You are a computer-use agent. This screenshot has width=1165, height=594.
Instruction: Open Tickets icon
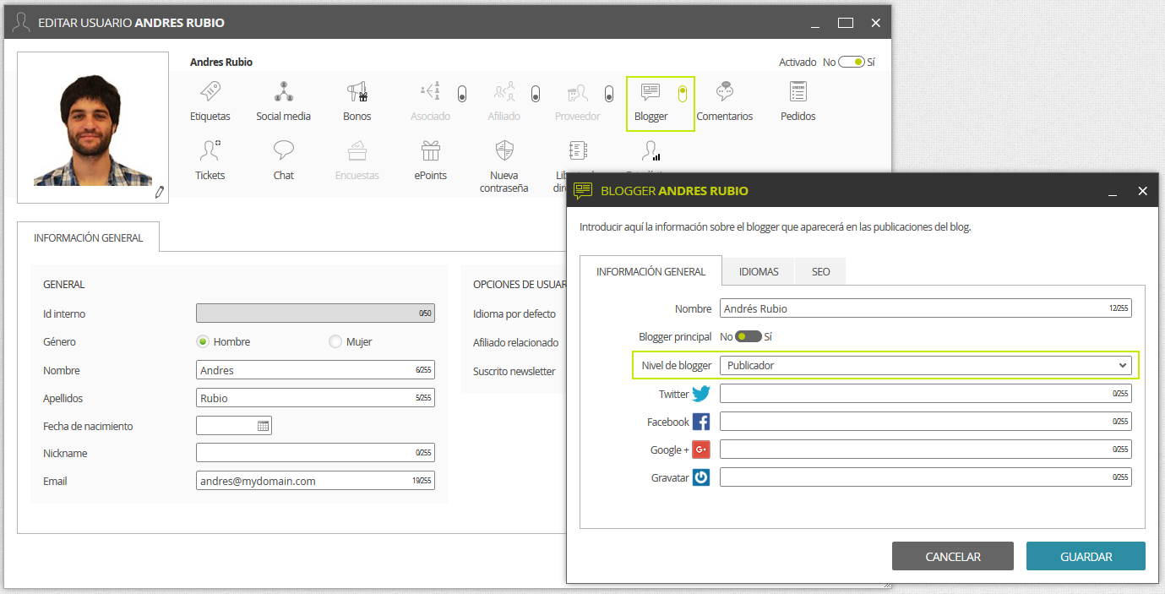click(210, 150)
